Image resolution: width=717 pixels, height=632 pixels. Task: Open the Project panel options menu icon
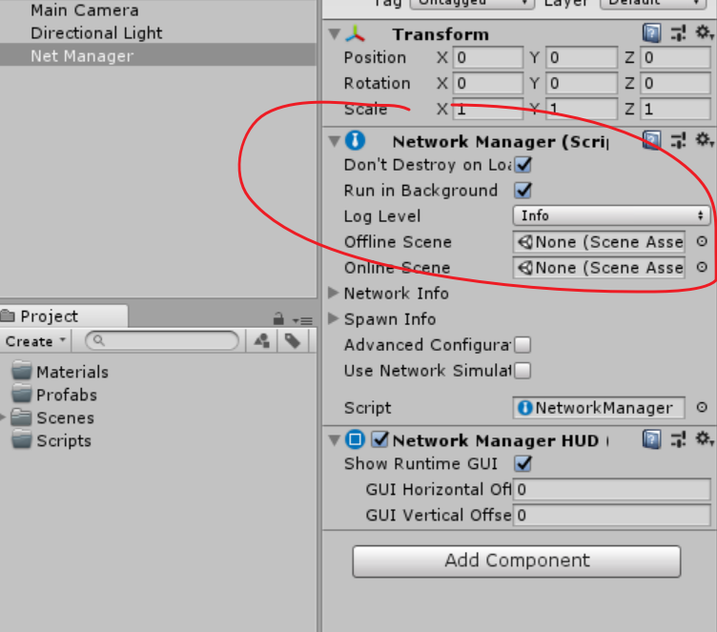[x=302, y=320]
